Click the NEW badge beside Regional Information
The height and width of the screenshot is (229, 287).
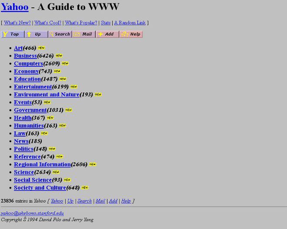(x=93, y=164)
